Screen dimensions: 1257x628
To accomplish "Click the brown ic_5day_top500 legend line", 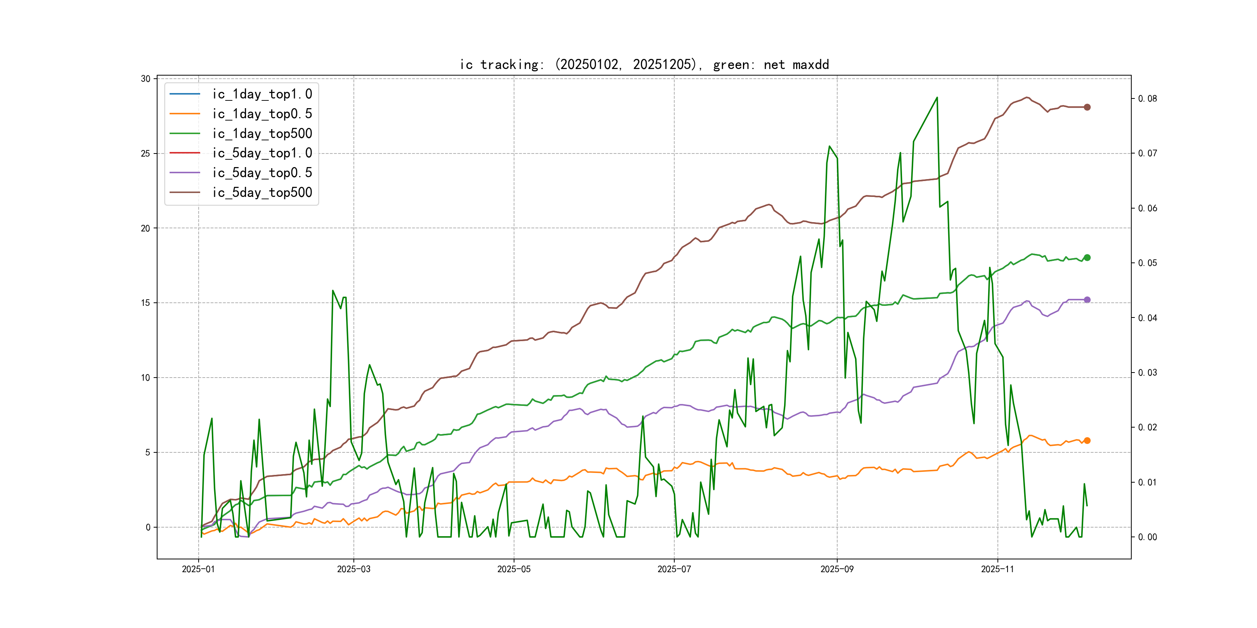I will [184, 192].
